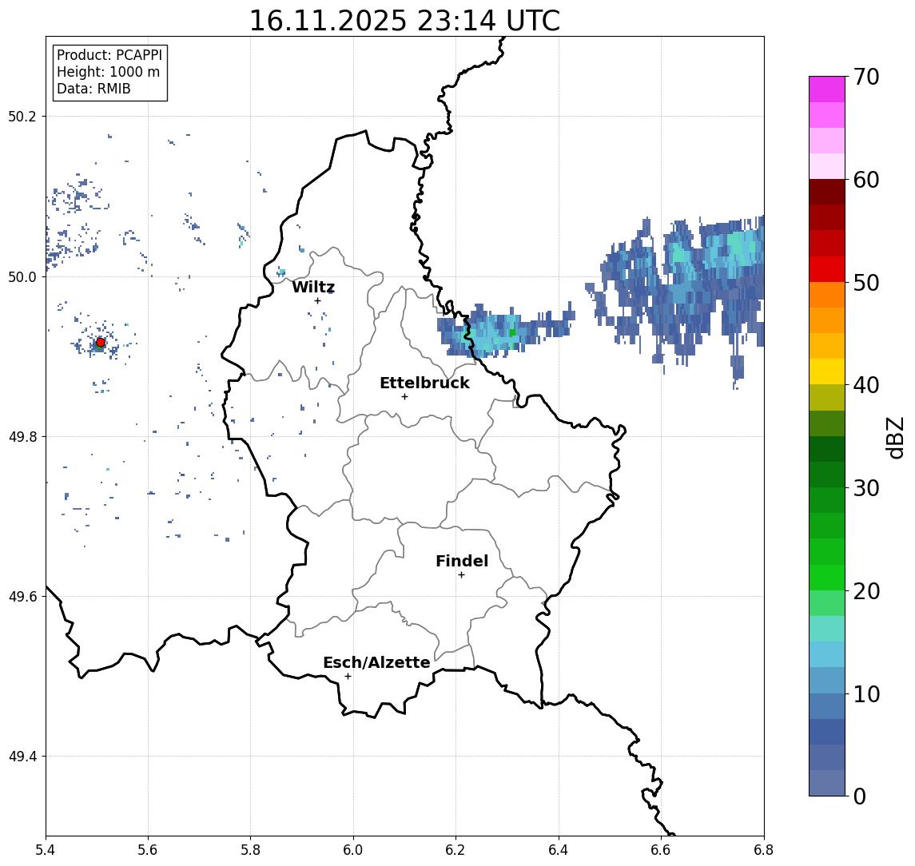Click the dark red colorbar segment below 60
915x866 pixels.
point(827,192)
